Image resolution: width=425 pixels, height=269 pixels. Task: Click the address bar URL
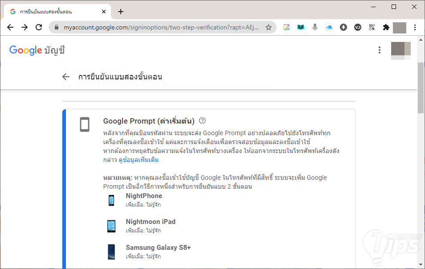click(161, 27)
